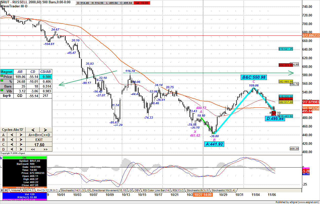
Task: Click the A>>B>>C>>D button
Action: click(39, 135)
